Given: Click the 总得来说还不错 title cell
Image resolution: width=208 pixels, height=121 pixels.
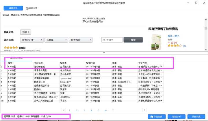Looking at the screenshot, I should tap(47, 86).
